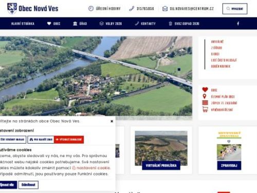Click the Obec Nová Ves coat of arms logo
The height and width of the screenshot is (193, 257).
click(12, 8)
